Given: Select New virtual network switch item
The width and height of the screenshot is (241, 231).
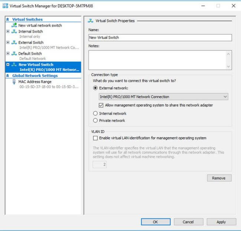Looking at the screenshot, I should pyautogui.click(x=40, y=25).
